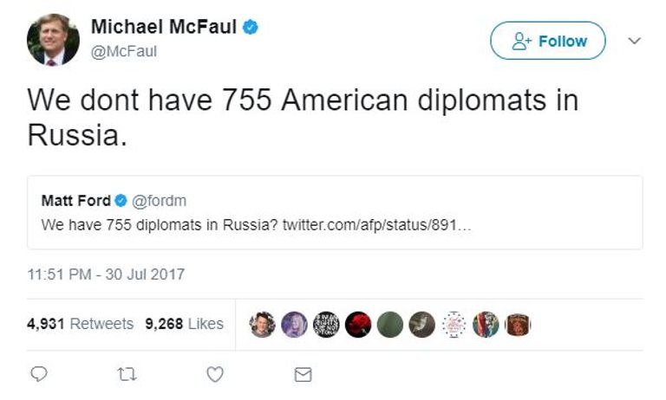Click the first liker avatar in the row
666x400 pixels.
click(x=262, y=325)
